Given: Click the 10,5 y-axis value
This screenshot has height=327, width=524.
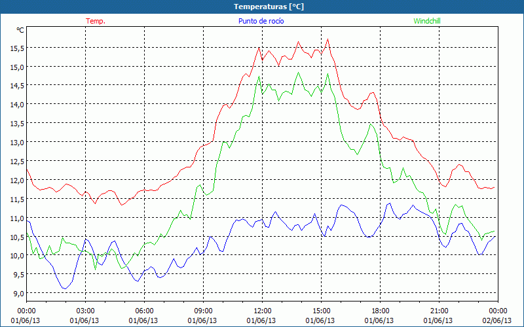Looking at the screenshot, I should pyautogui.click(x=17, y=237).
